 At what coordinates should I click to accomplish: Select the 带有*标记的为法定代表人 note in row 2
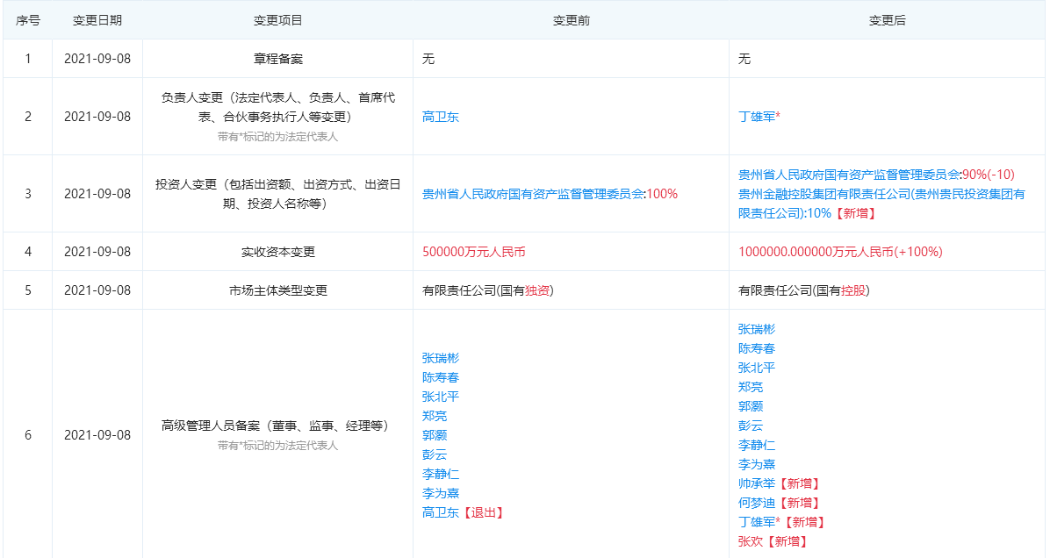click(278, 137)
